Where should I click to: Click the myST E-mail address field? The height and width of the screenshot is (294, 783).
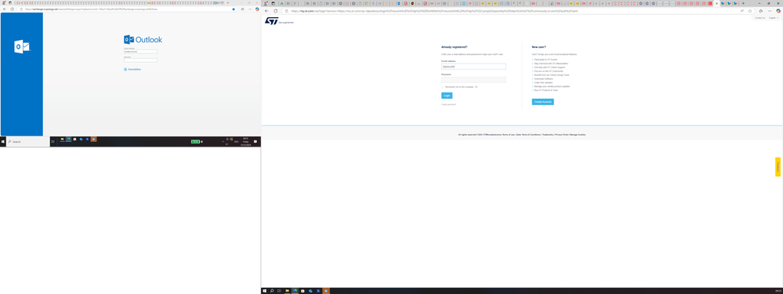[473, 67]
